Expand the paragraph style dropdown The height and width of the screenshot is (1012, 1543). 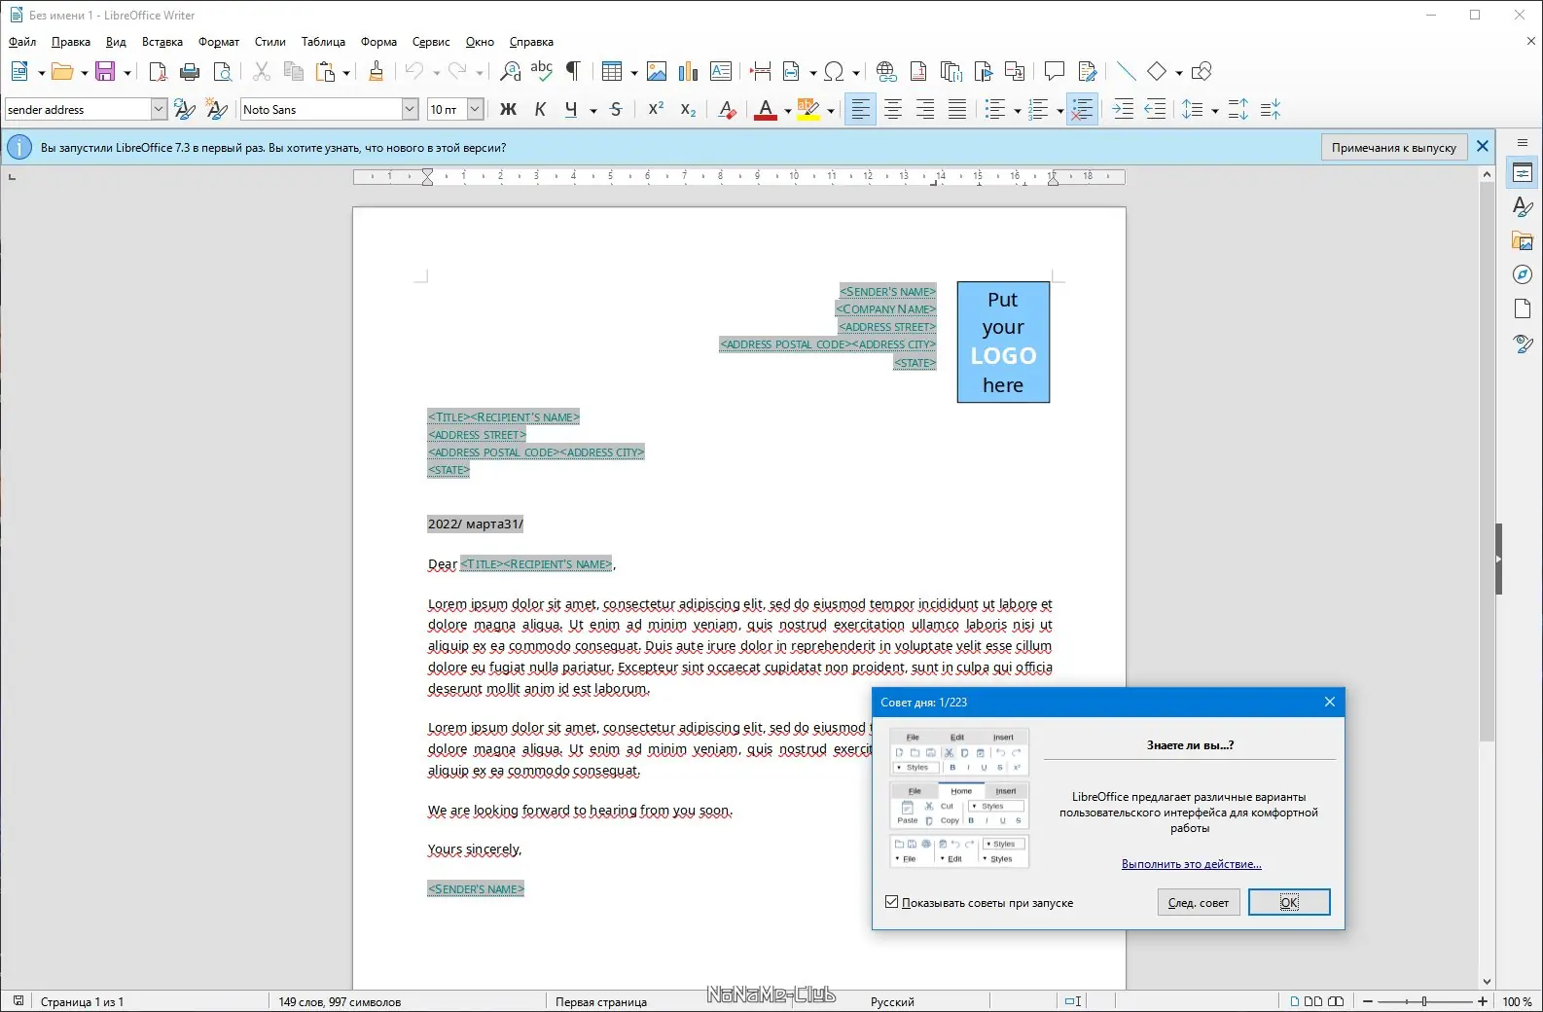click(x=159, y=109)
